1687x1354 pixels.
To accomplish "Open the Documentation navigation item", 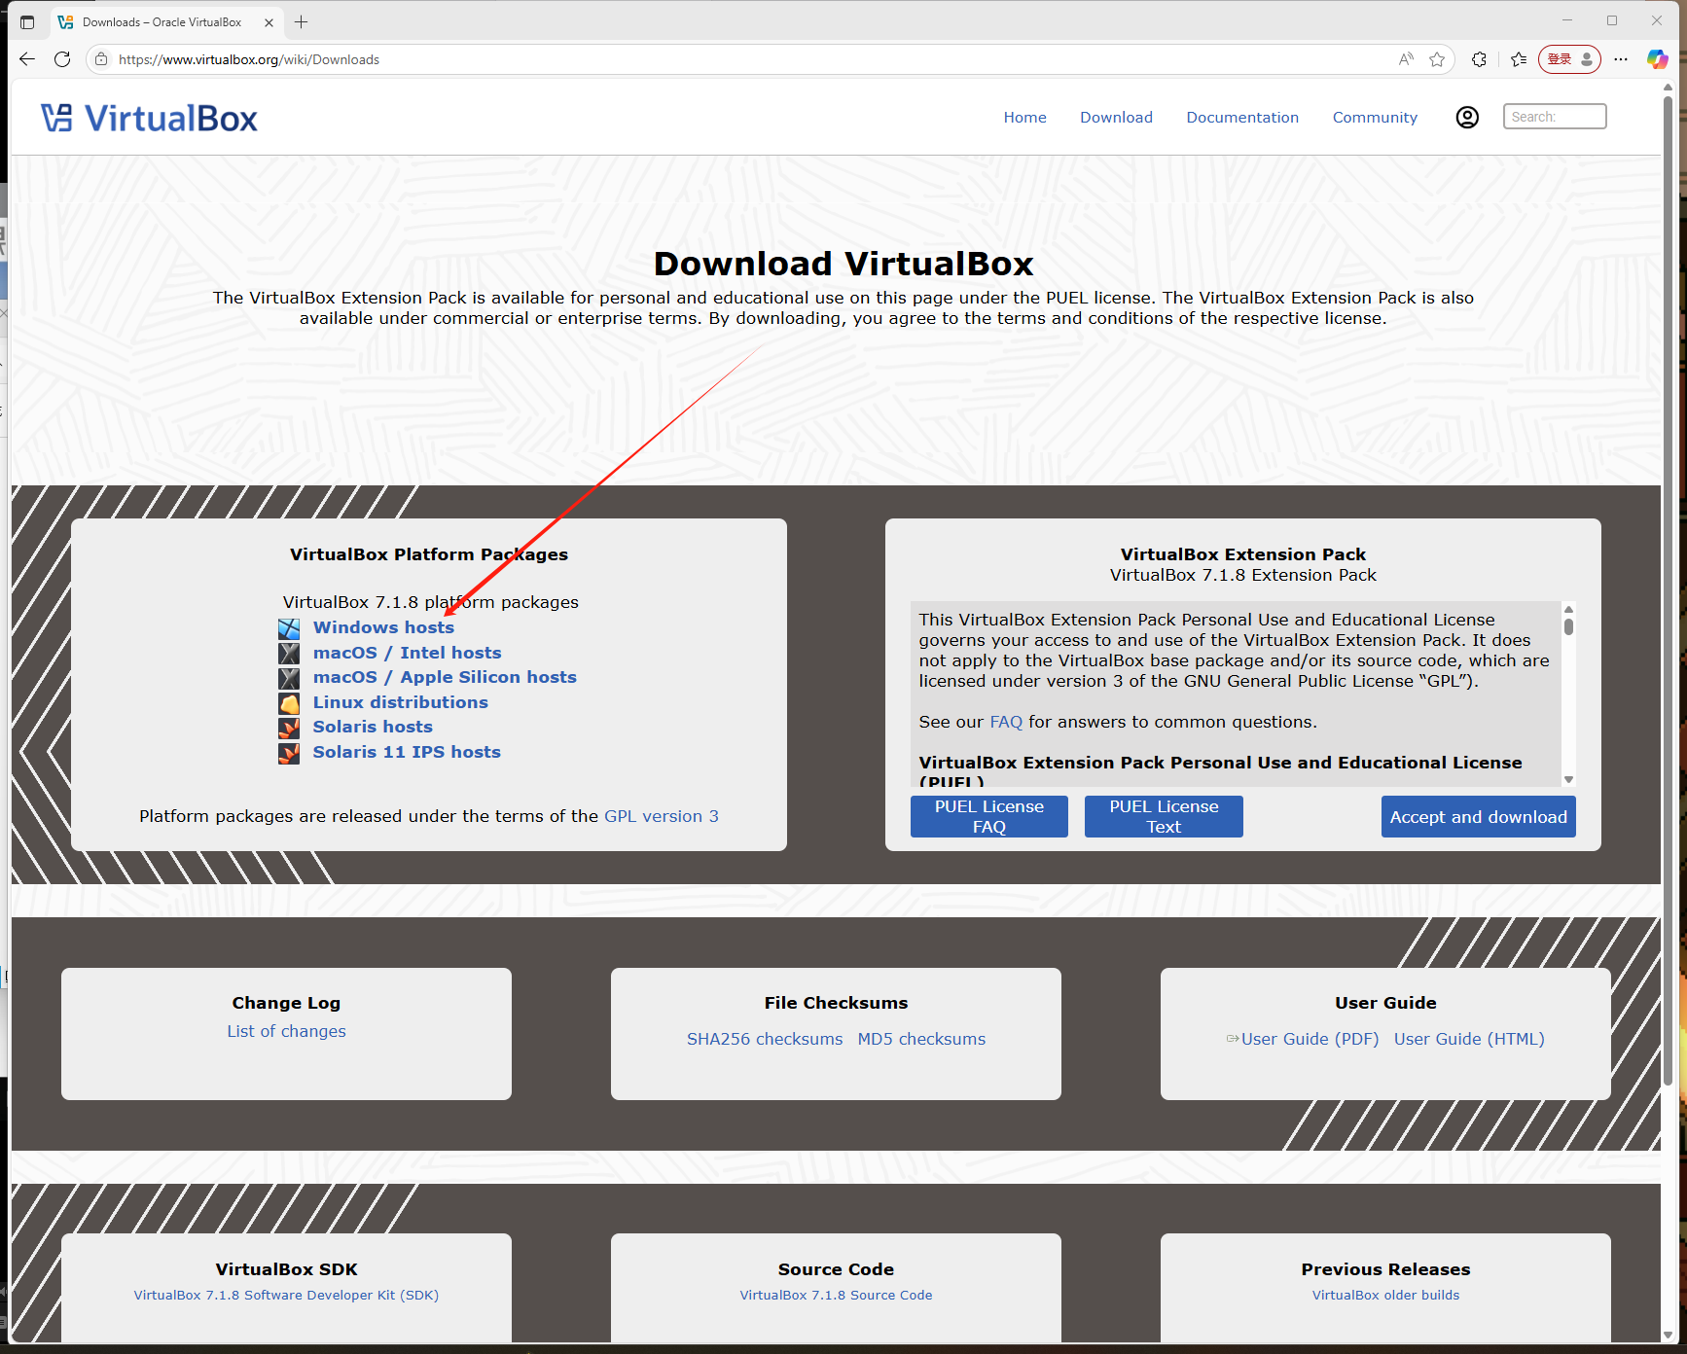I will [1242, 118].
